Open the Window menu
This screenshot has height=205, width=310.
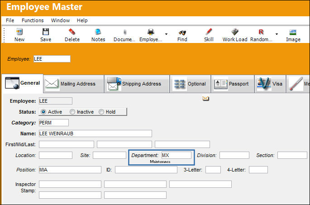(60, 20)
